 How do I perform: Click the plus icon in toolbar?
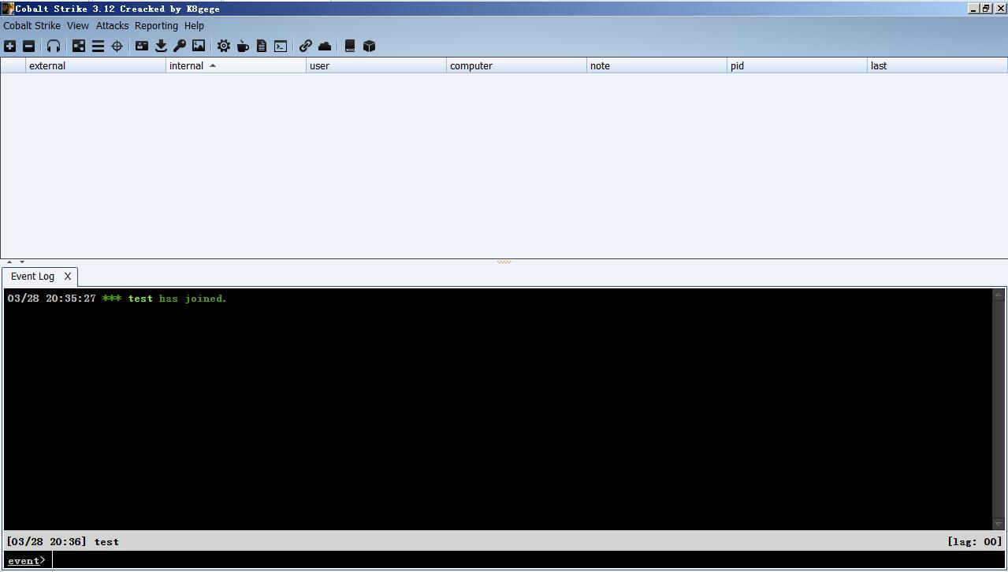[x=10, y=46]
